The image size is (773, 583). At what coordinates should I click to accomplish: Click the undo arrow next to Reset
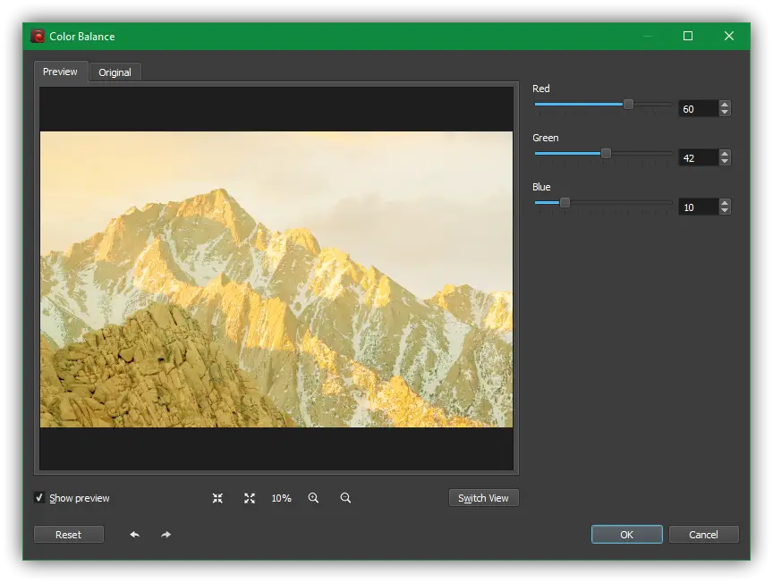134,535
